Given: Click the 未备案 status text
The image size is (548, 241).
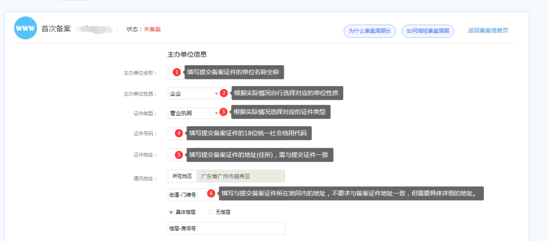Looking at the screenshot, I should click(152, 29).
